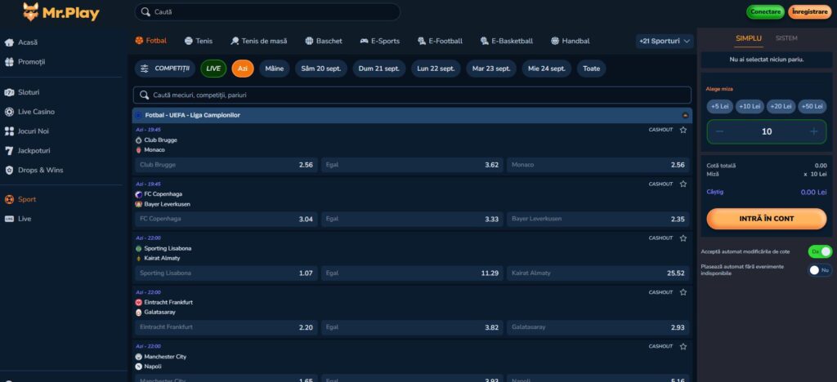Click the top Caută search field
837x382 pixels.
pyautogui.click(x=267, y=11)
